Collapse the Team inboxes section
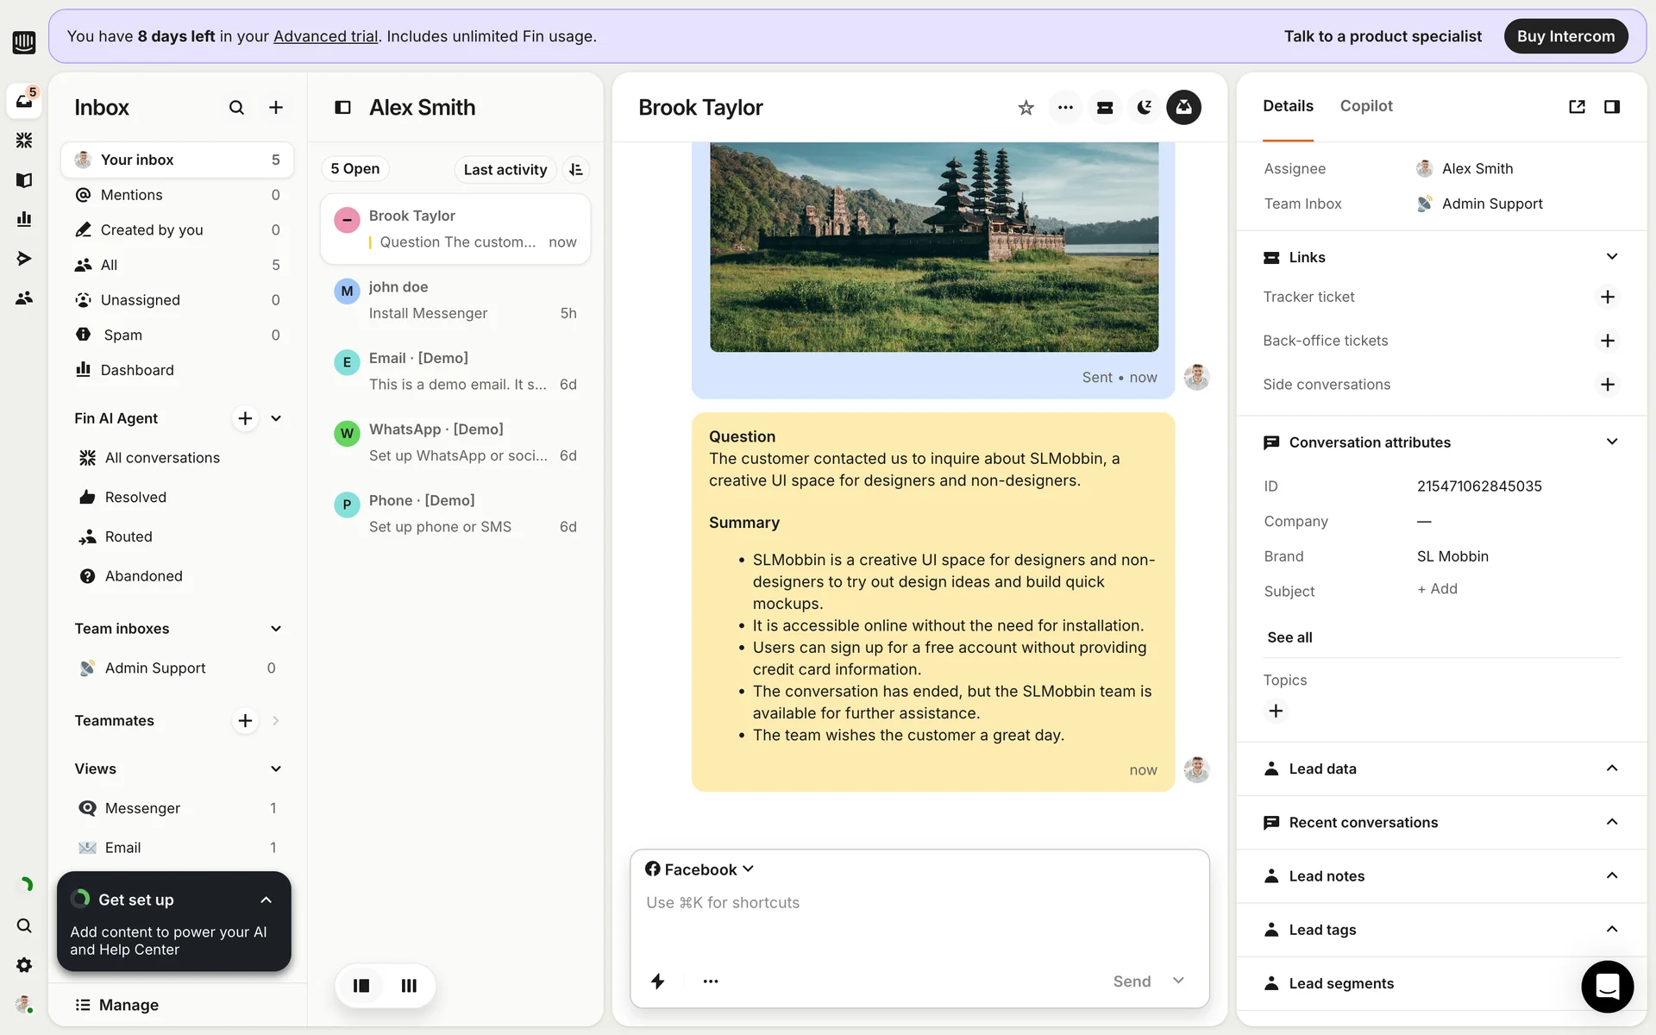The width and height of the screenshot is (1656, 1035). coord(275,629)
